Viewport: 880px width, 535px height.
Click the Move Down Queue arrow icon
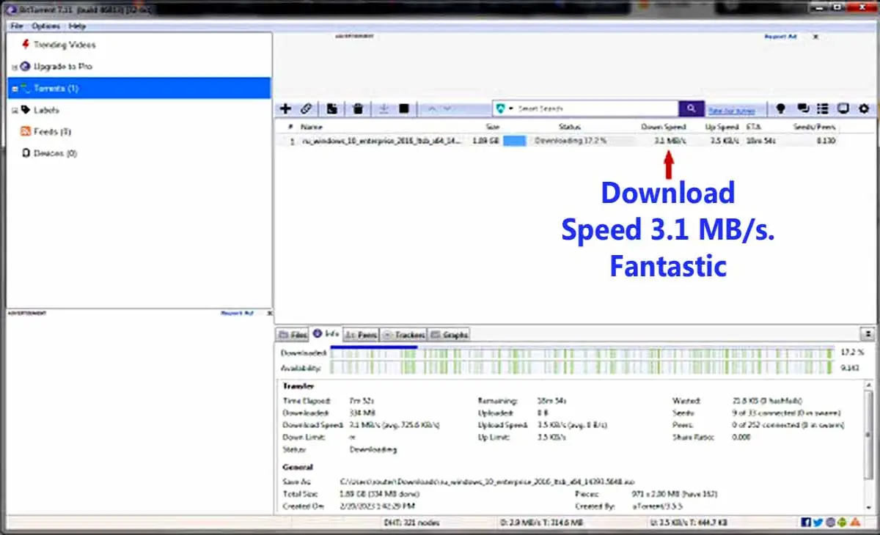pyautogui.click(x=447, y=108)
